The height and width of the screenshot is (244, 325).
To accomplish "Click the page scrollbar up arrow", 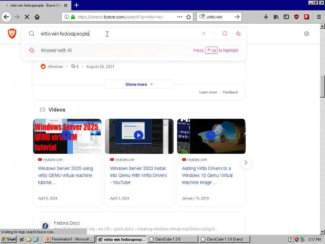I will pyautogui.click(x=322, y=26).
